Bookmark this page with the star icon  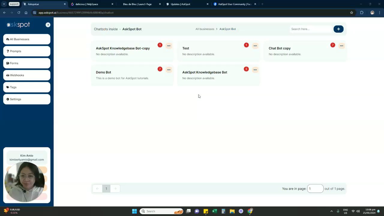tap(352, 13)
